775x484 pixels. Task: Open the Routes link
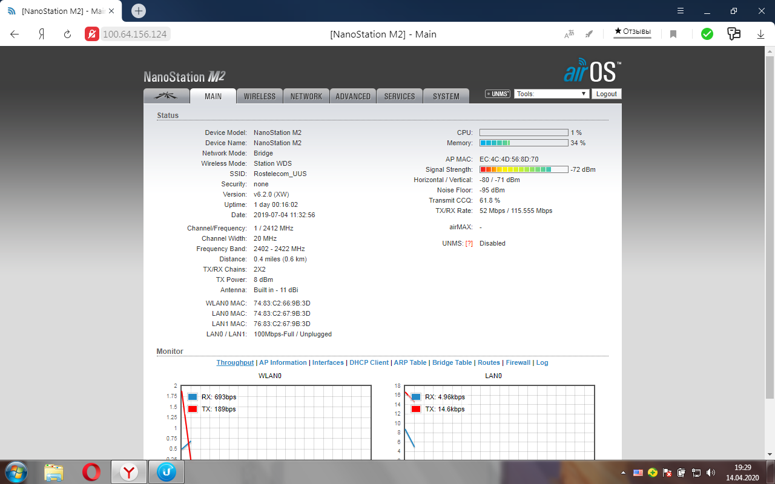489,362
